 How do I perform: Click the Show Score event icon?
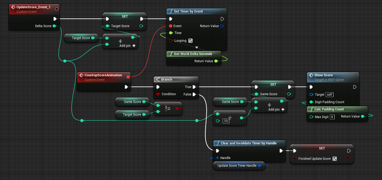click(x=311, y=75)
